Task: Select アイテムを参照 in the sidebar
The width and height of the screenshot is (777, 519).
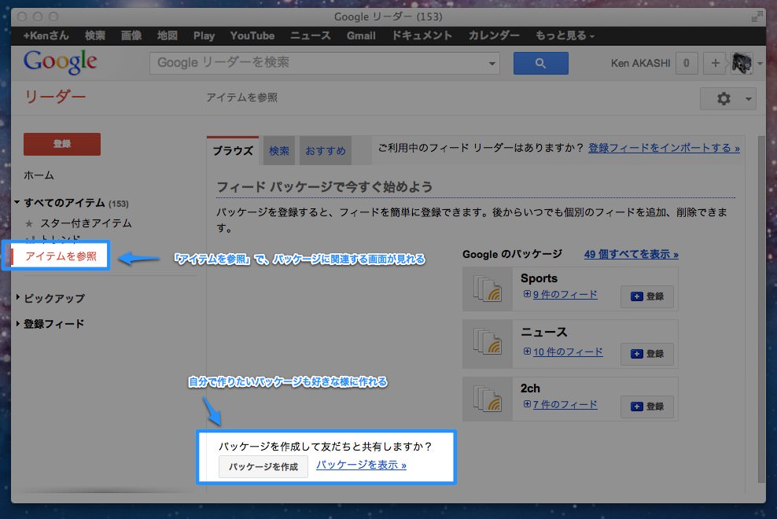Action: tap(61, 256)
